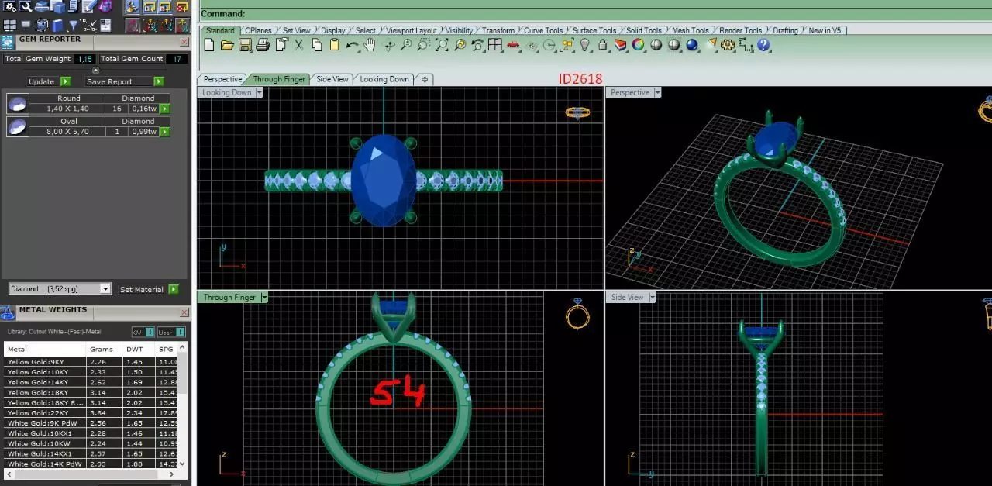Add a viewport tab with plus button
Viewport: 992px width, 486px height.
point(425,79)
